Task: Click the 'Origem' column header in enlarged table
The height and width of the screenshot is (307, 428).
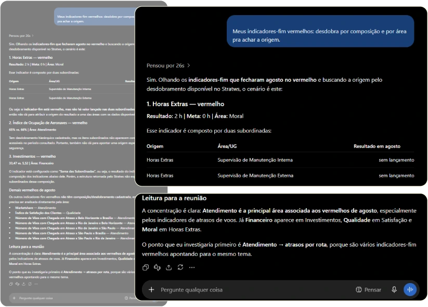Action: [x=155, y=146]
